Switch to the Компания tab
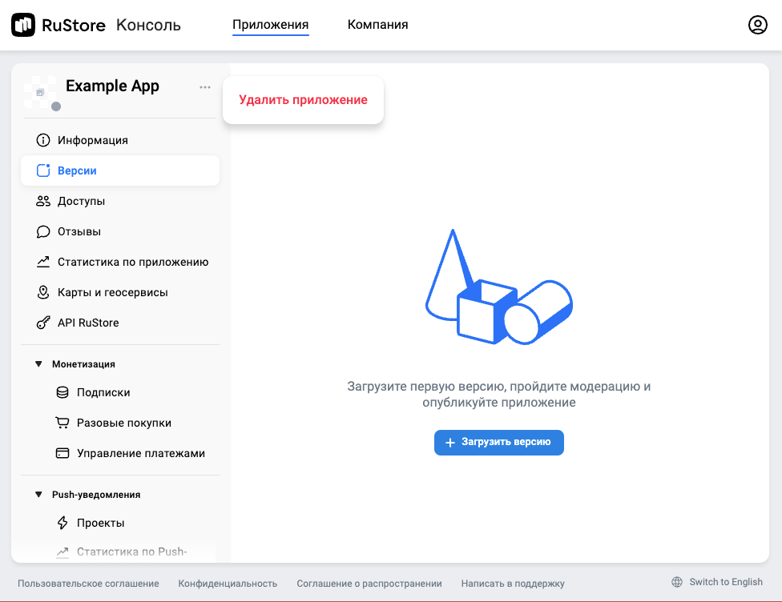The width and height of the screenshot is (782, 602). pyautogui.click(x=377, y=25)
